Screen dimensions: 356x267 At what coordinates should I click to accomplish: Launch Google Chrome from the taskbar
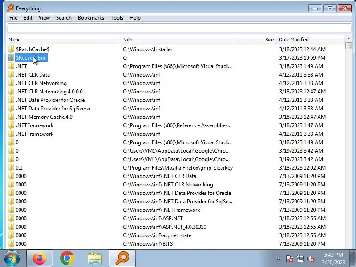click(67, 258)
